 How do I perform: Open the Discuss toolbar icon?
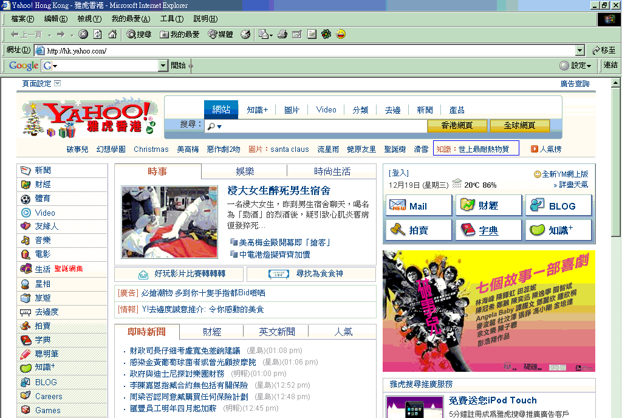point(312,35)
